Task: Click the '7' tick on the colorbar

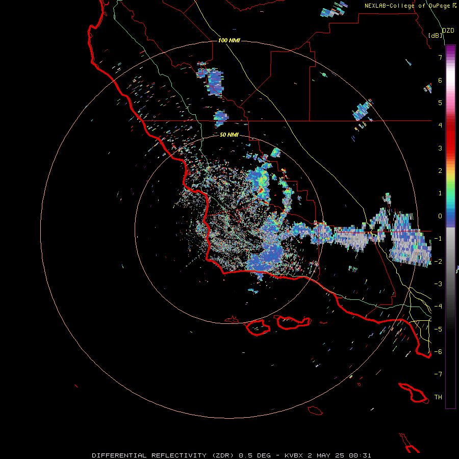Action: (440, 57)
